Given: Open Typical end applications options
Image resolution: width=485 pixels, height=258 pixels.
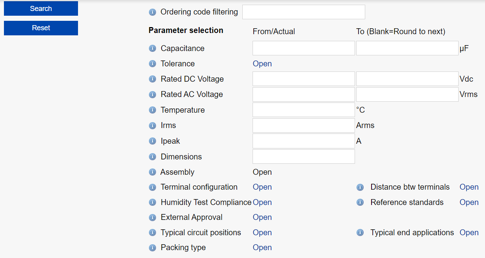Looking at the screenshot, I should coord(469,232).
